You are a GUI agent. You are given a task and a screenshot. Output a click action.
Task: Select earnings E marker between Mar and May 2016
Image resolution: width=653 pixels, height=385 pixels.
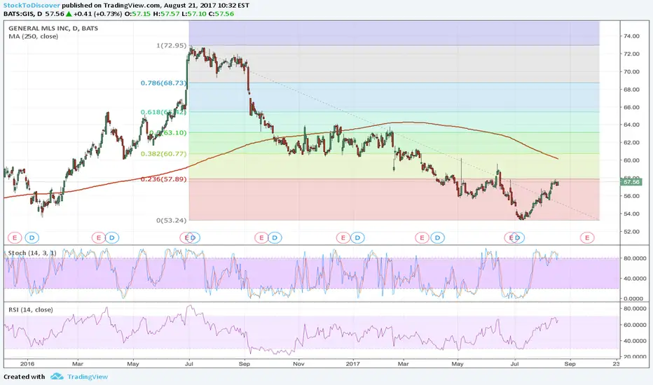[98, 238]
